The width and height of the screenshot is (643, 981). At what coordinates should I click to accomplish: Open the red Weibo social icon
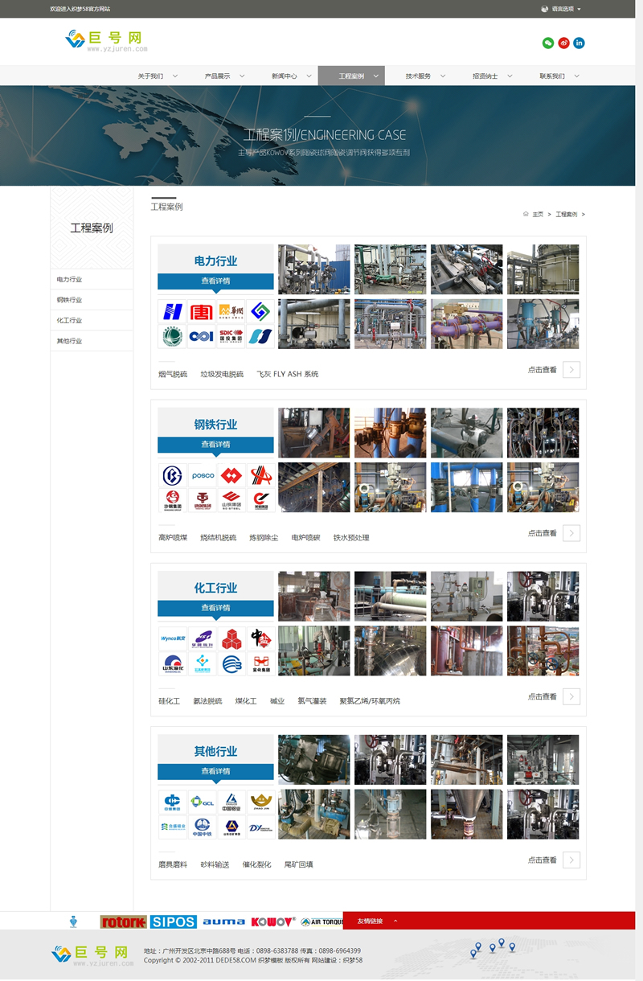pyautogui.click(x=563, y=43)
